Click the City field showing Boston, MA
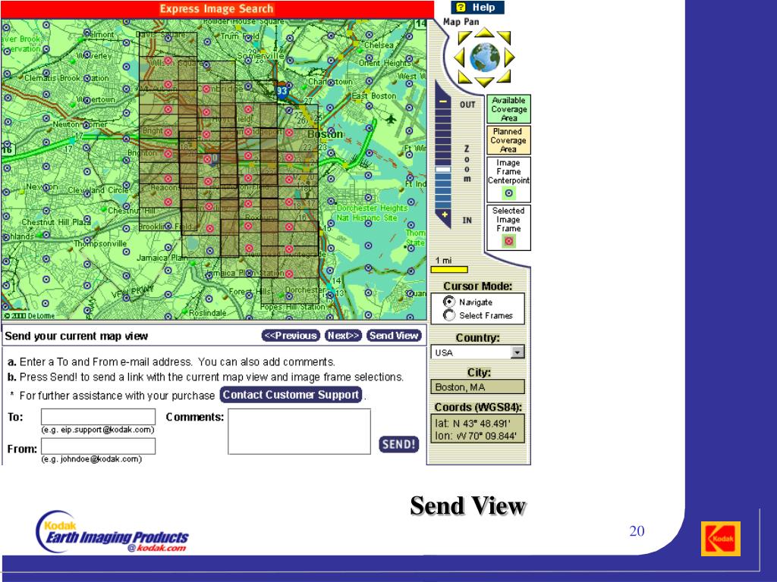777x582 pixels. click(x=478, y=386)
